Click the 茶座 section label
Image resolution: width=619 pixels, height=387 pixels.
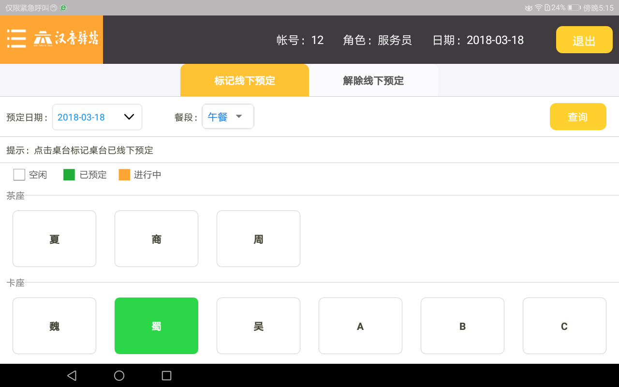(x=15, y=195)
